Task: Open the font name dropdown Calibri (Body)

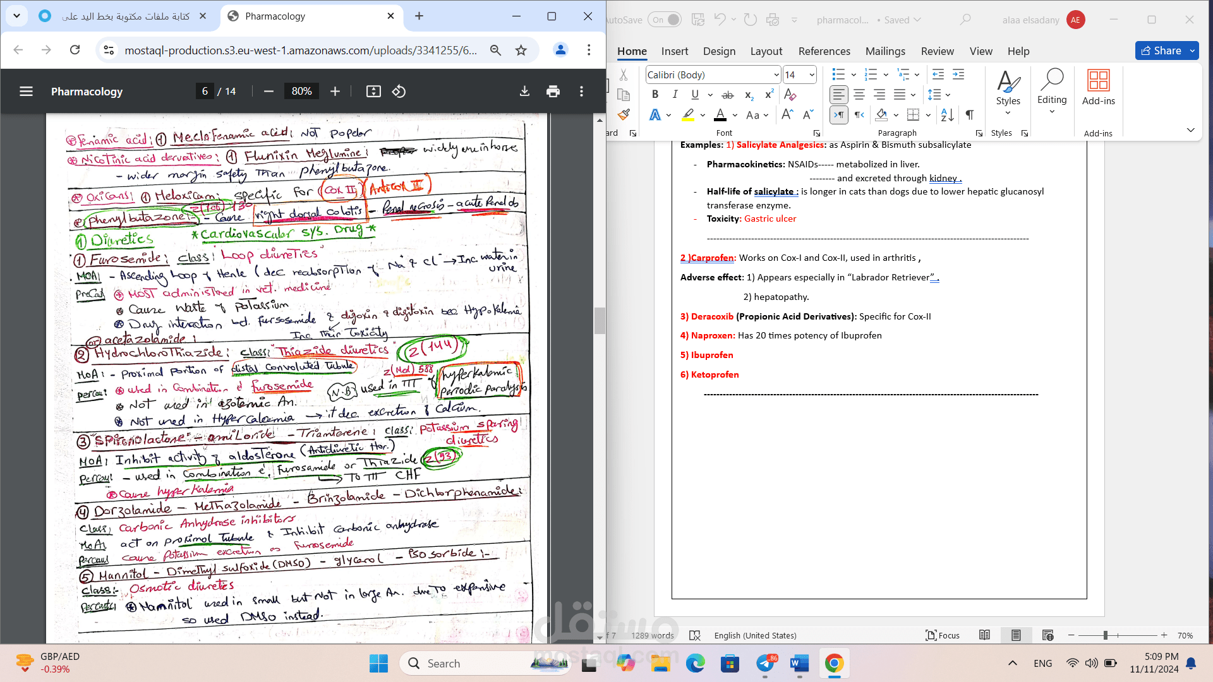Action: [x=776, y=75]
